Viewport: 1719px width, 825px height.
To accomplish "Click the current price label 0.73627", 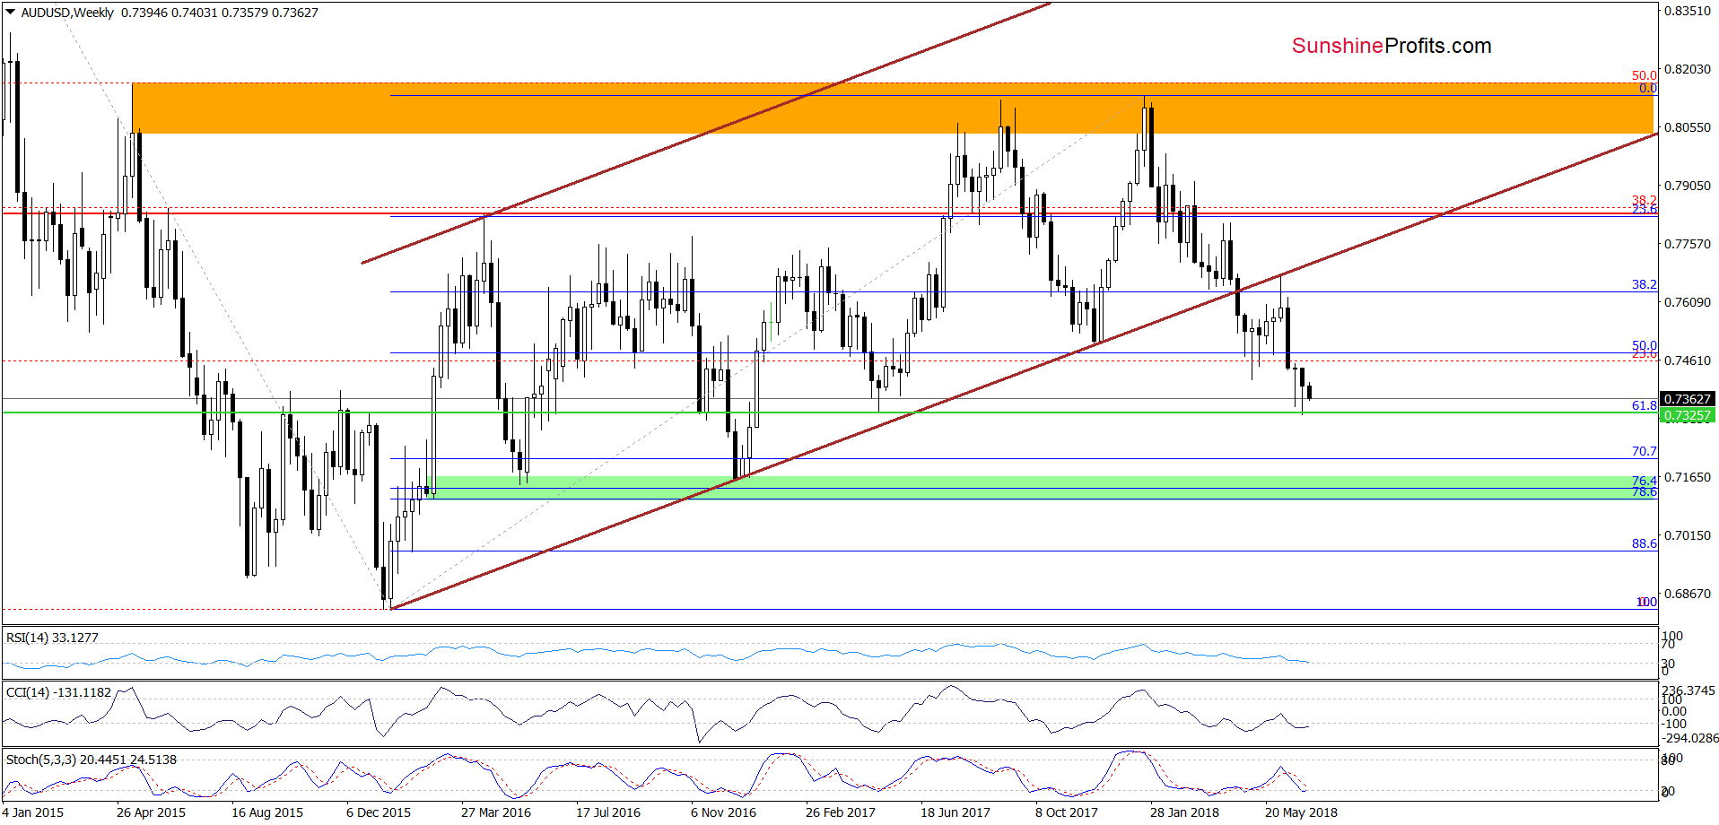I will pyautogui.click(x=1687, y=399).
